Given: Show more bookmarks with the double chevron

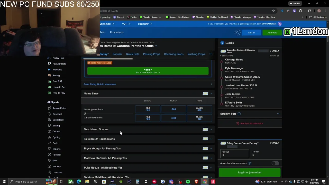Looking at the screenshot, I should coord(303,17).
